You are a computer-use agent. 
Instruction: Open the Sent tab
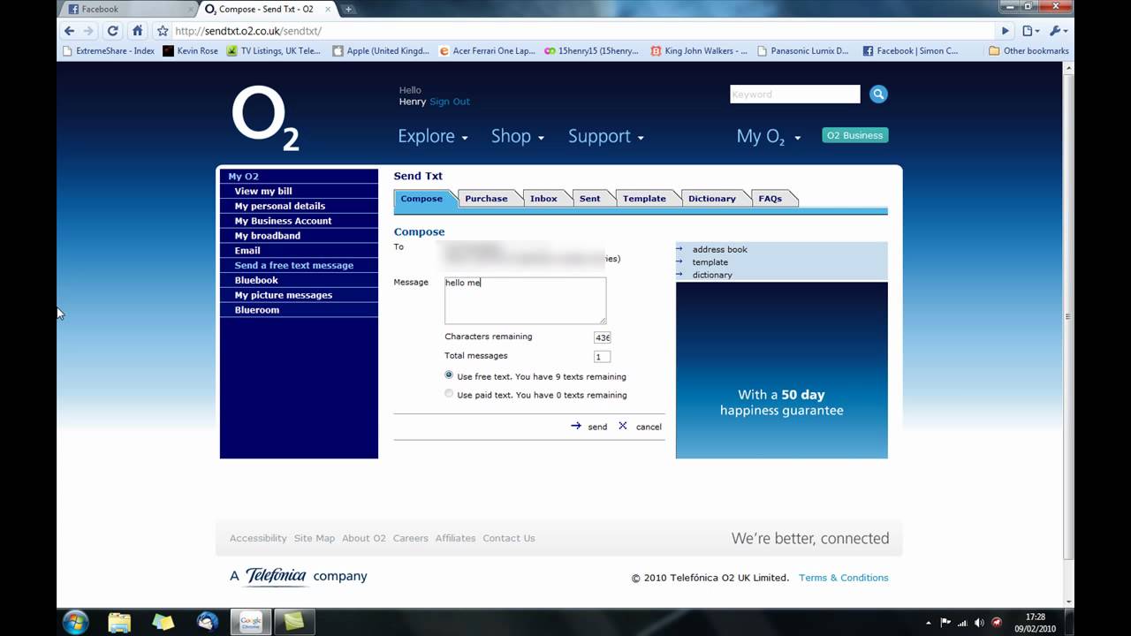coord(589,199)
